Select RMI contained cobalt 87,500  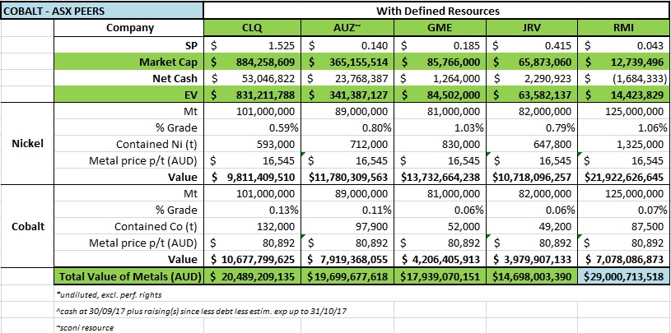click(624, 227)
